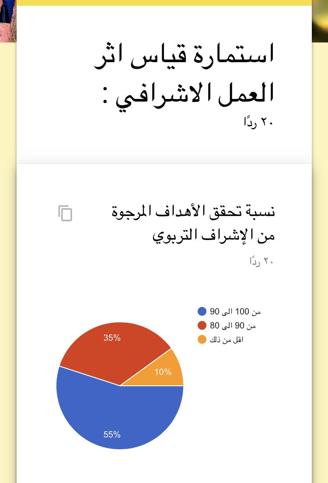Click the 35% label on the chart
328x483 pixels.
click(x=112, y=338)
